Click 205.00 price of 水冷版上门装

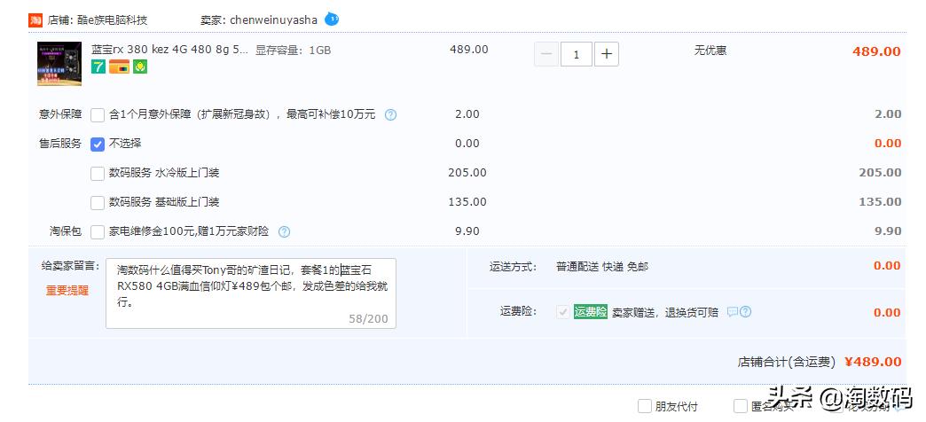click(x=467, y=172)
